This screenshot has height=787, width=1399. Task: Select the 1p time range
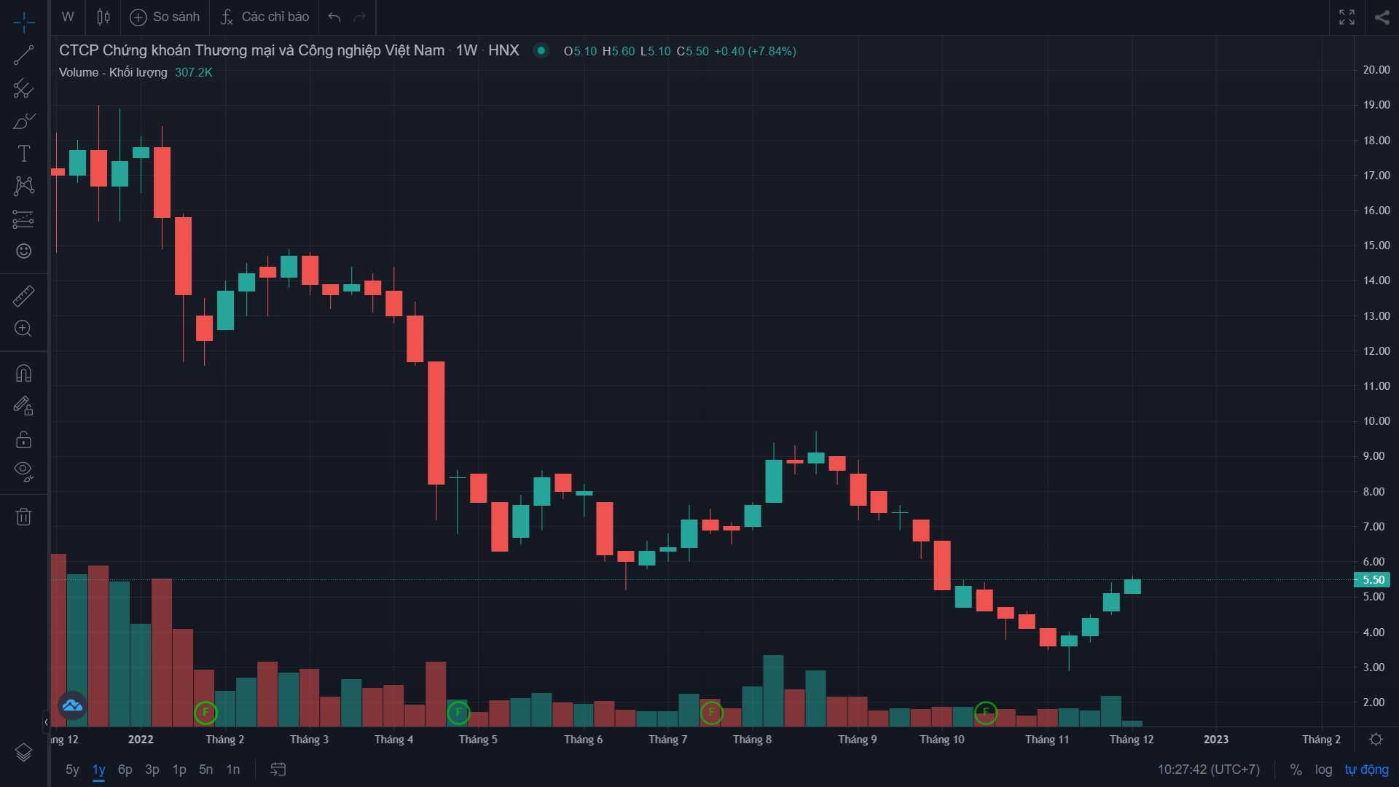[179, 770]
